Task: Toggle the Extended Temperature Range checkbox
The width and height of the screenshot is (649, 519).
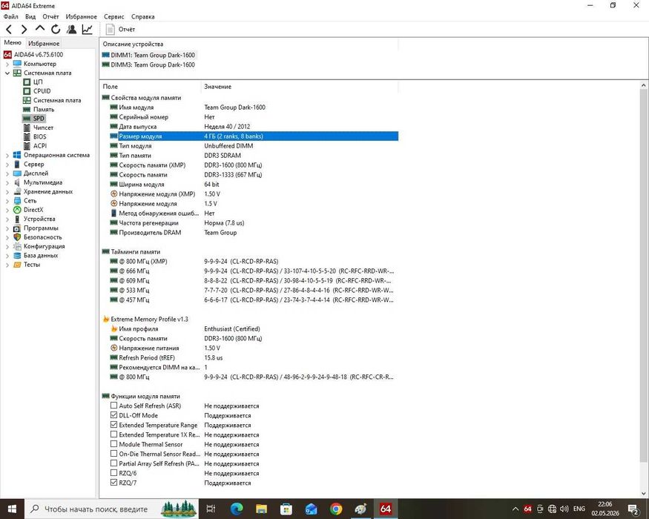Action: click(x=113, y=425)
